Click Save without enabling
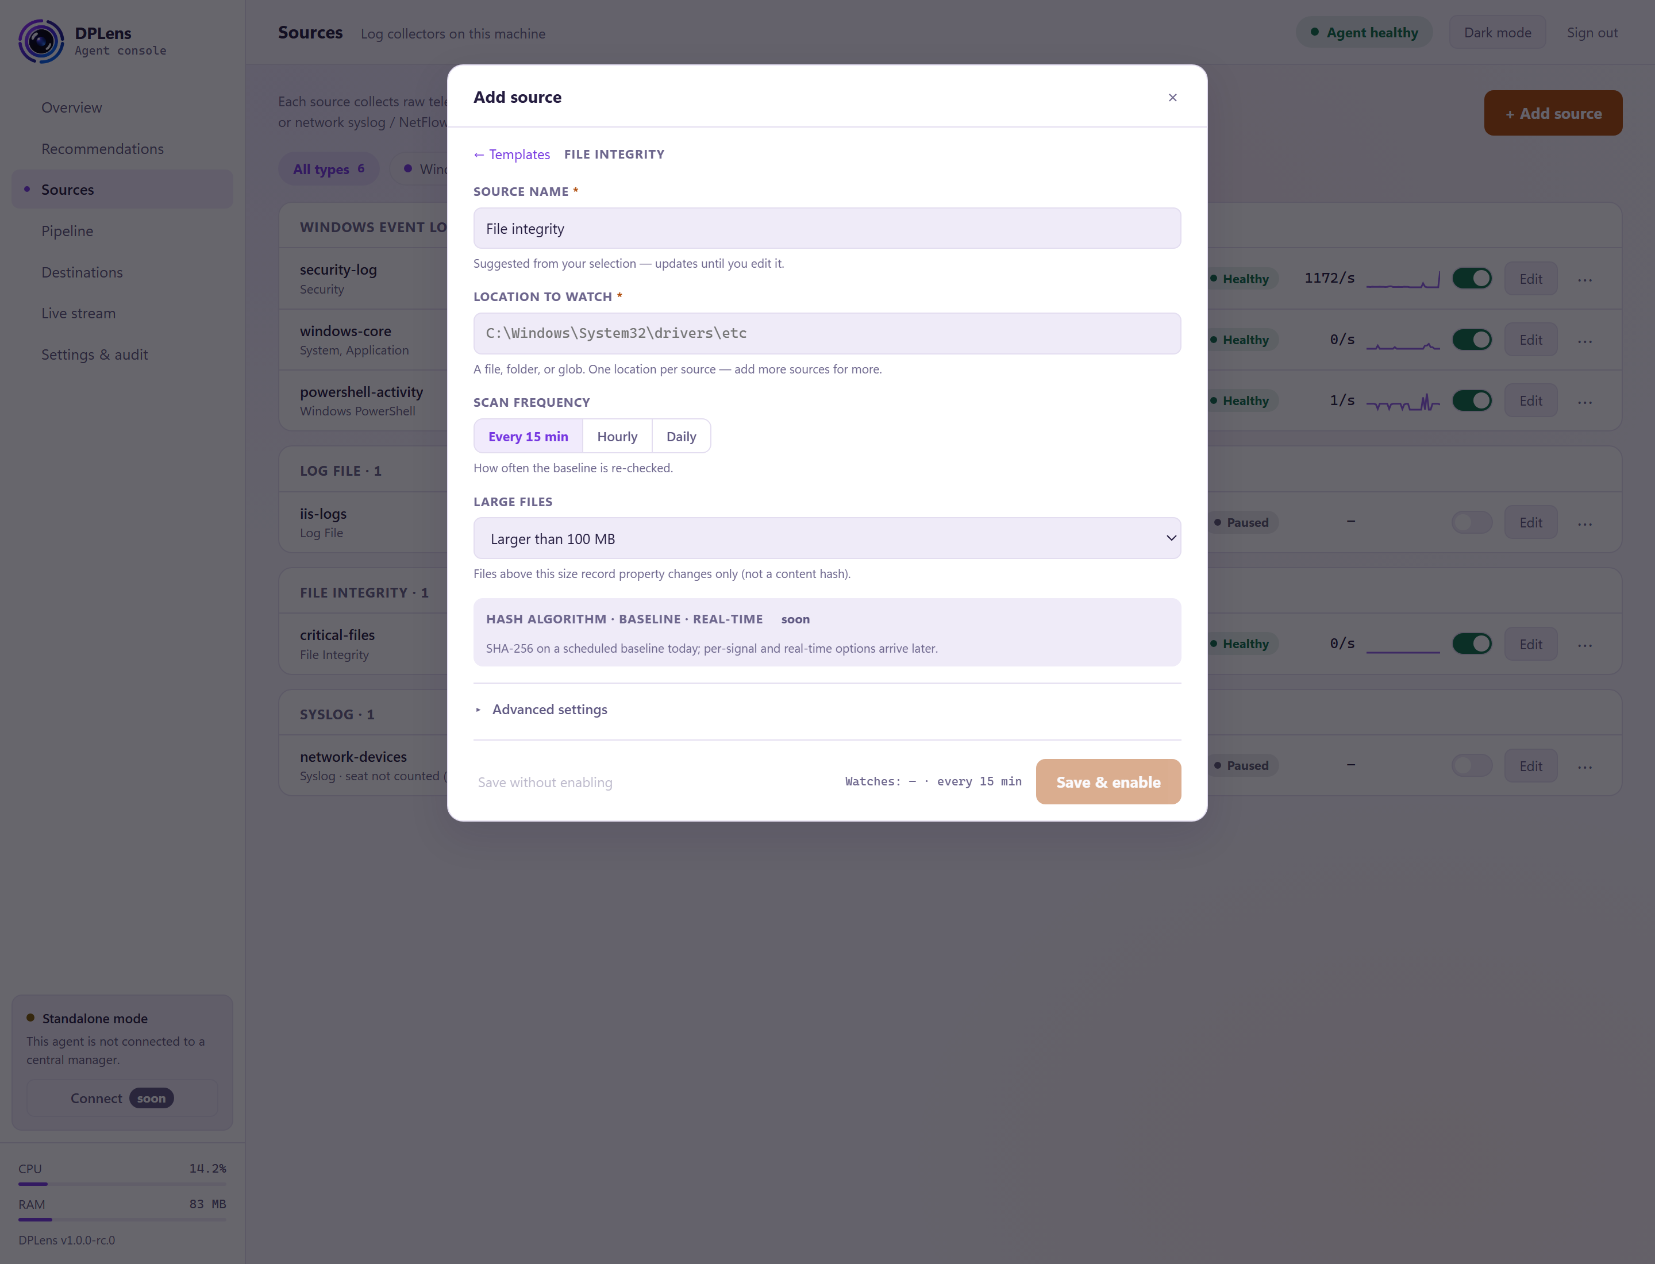Image resolution: width=1655 pixels, height=1264 pixels. click(545, 783)
